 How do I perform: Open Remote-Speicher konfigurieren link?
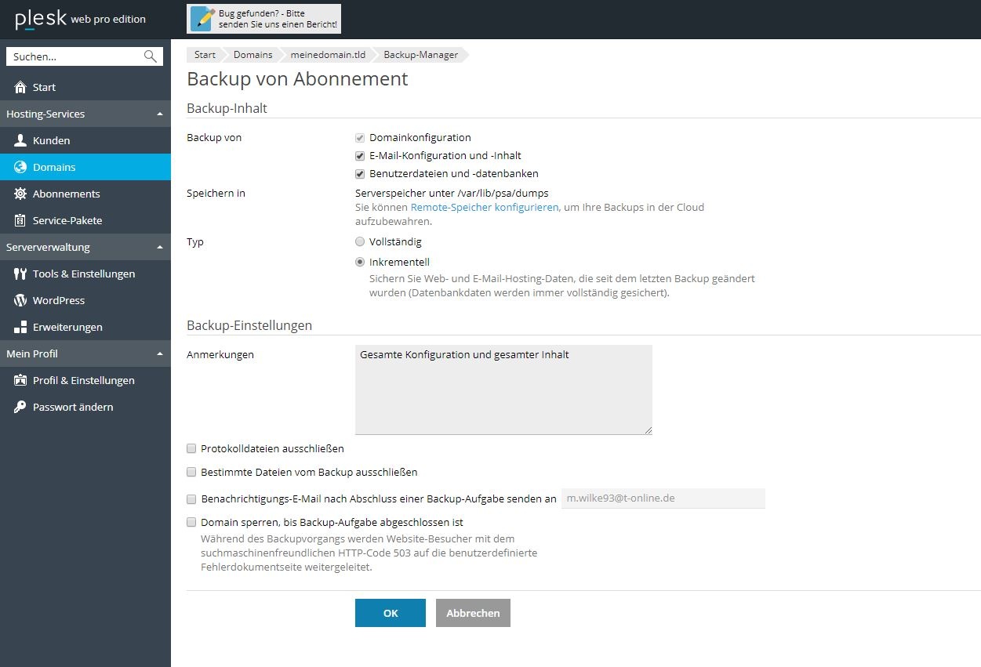pos(485,207)
